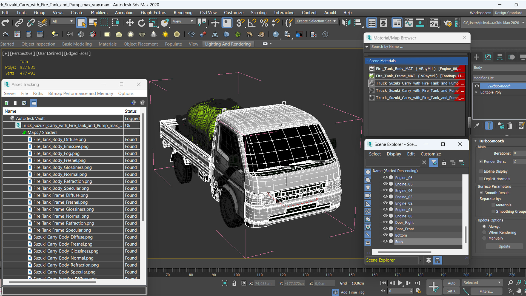Click the Link selection tool
The width and height of the screenshot is (526, 296).
click(x=19, y=23)
